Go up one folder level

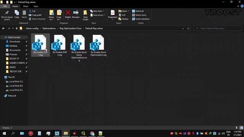click(17, 29)
